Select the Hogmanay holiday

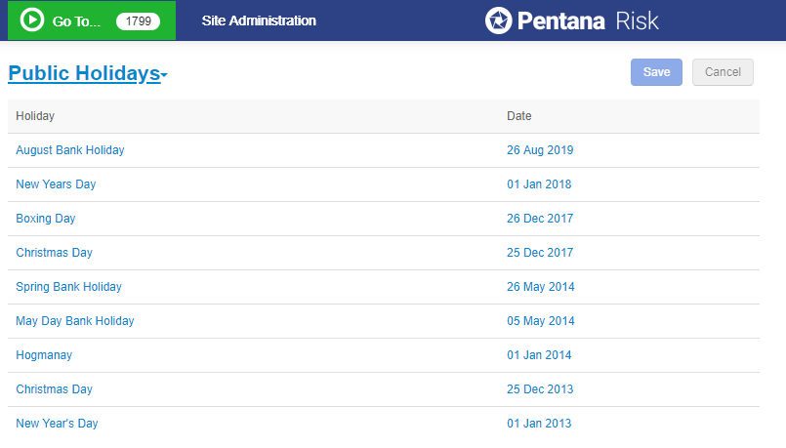[x=44, y=355]
